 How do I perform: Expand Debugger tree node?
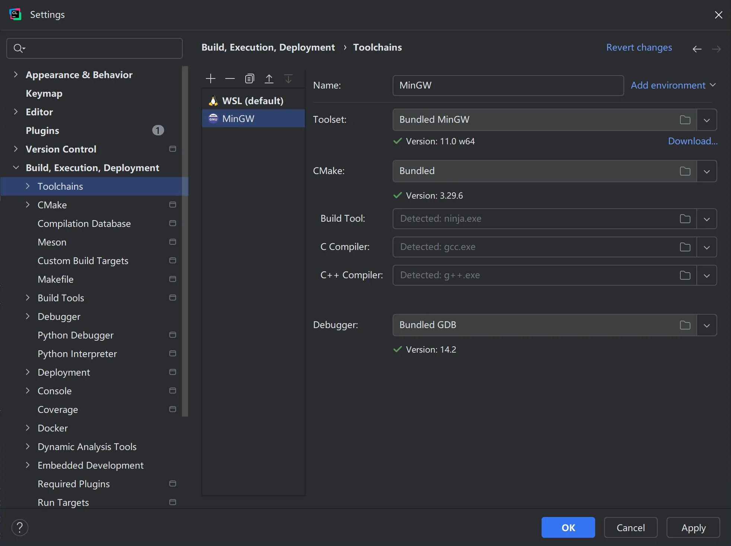point(28,316)
